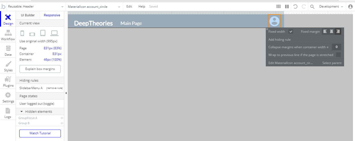The height and width of the screenshot is (141, 355).
Task: Select landscape phone view icon
Action: [x=32, y=34]
